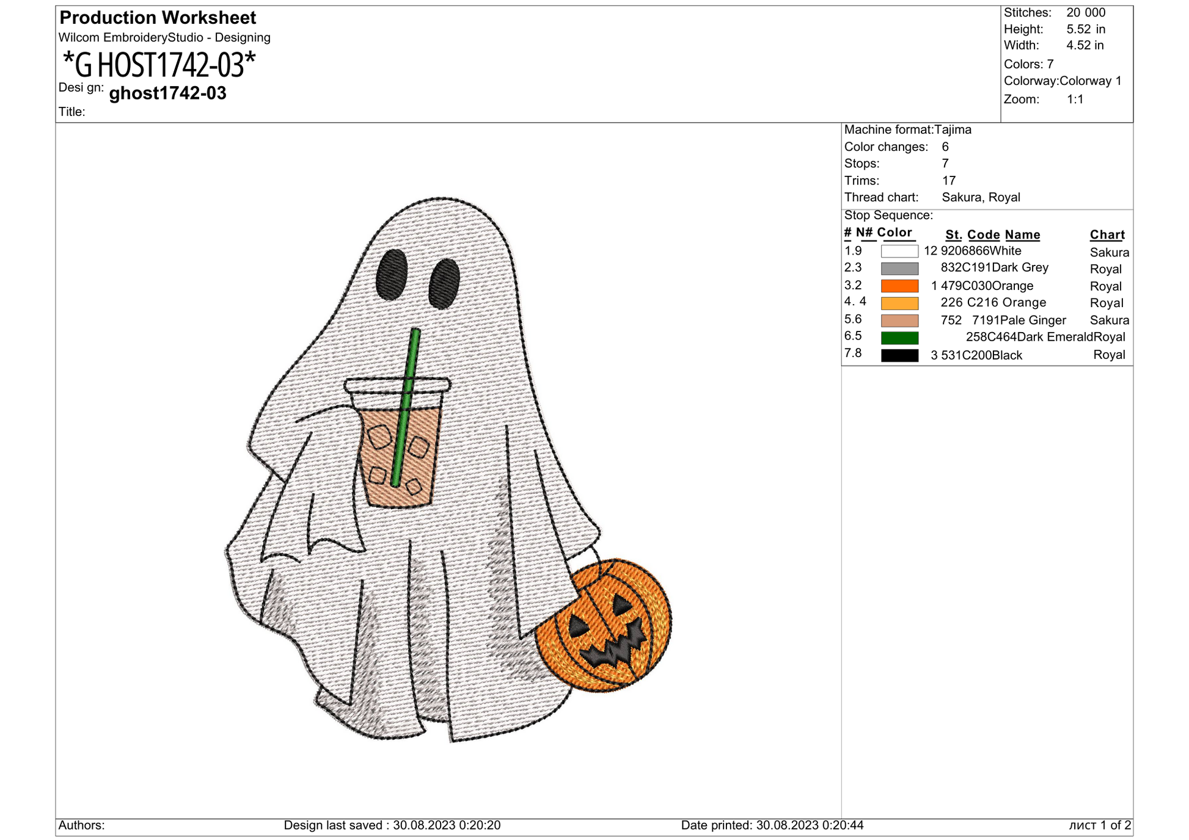Click the Stop Sequence label

(x=888, y=215)
